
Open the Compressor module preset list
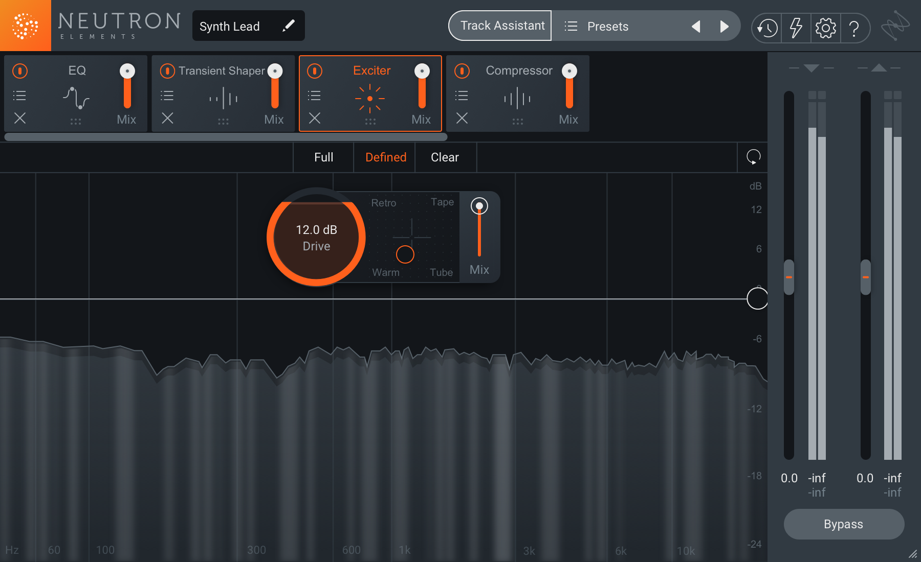click(x=462, y=96)
